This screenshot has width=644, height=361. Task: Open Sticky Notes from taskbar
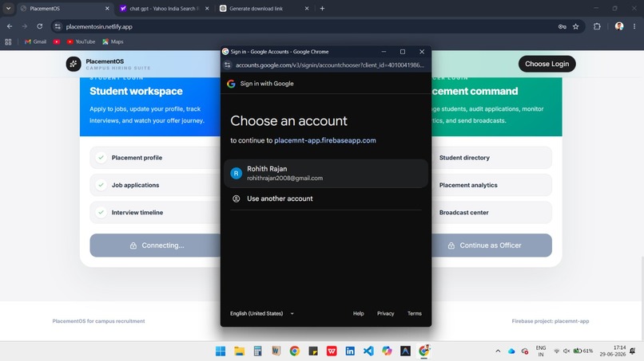point(313,351)
